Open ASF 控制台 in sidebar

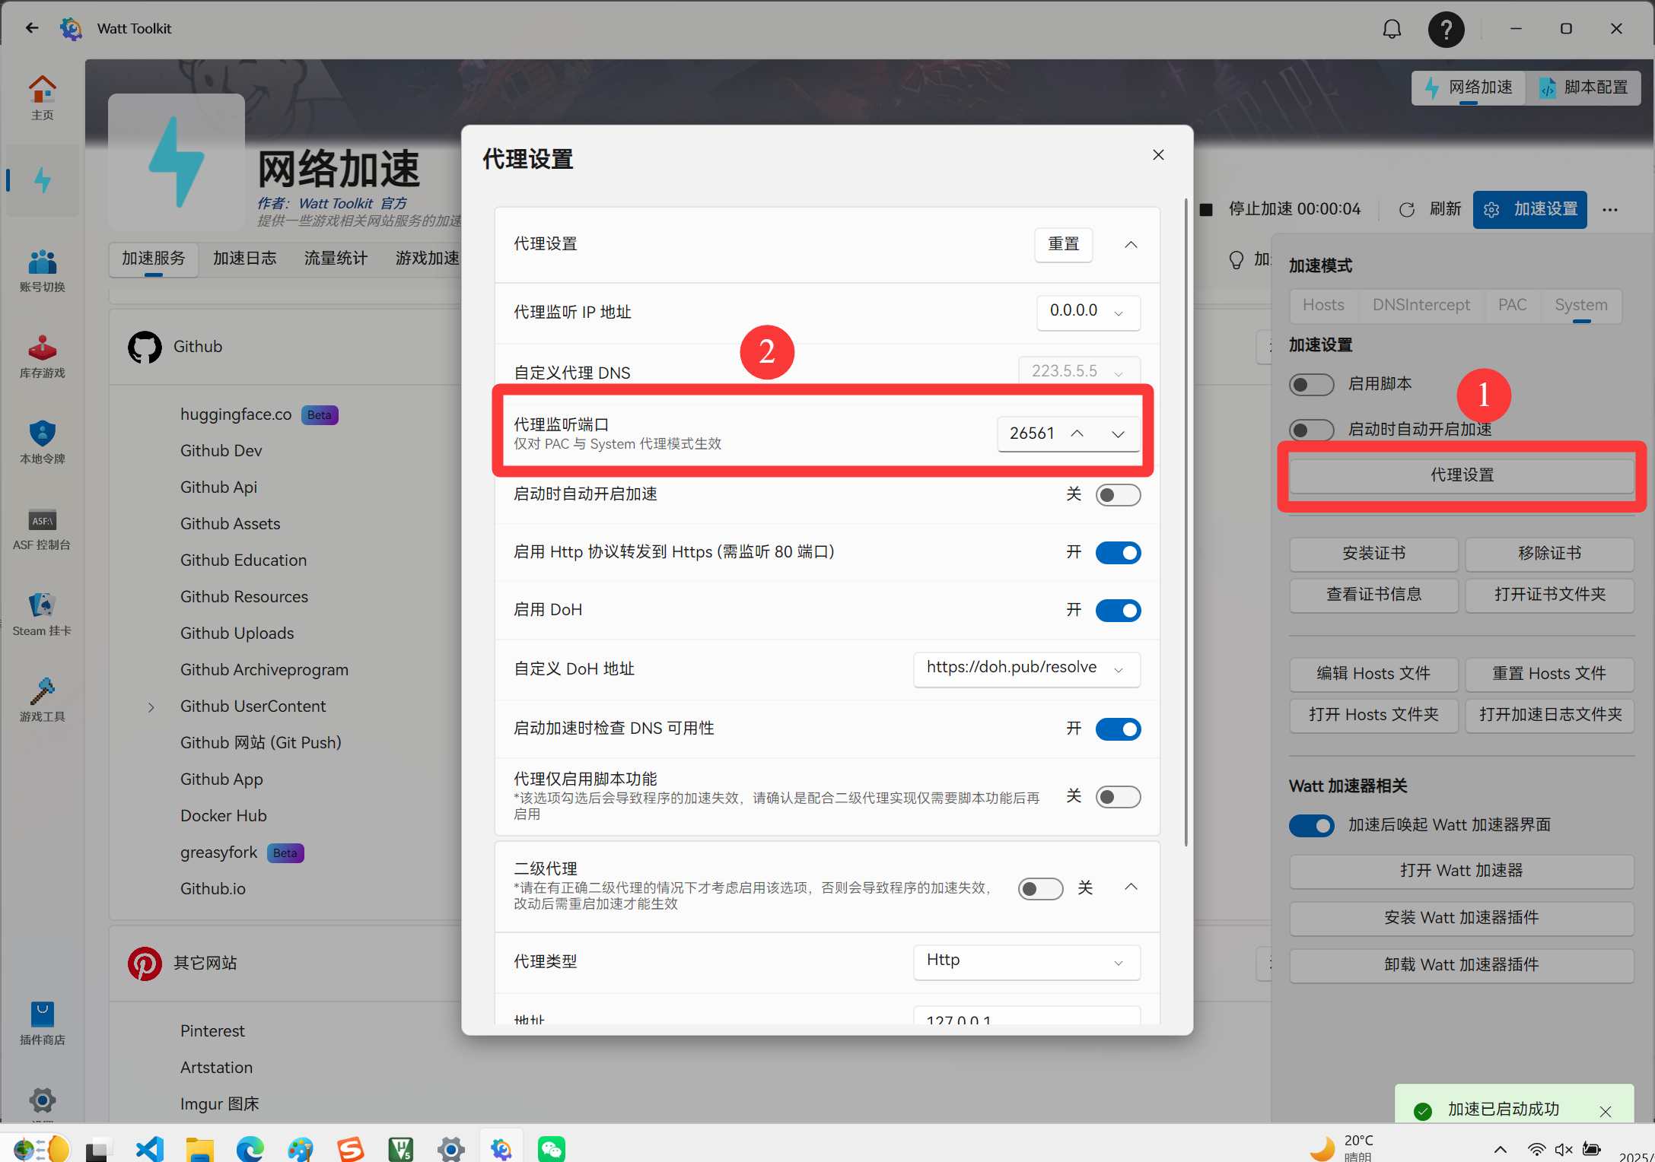(43, 529)
